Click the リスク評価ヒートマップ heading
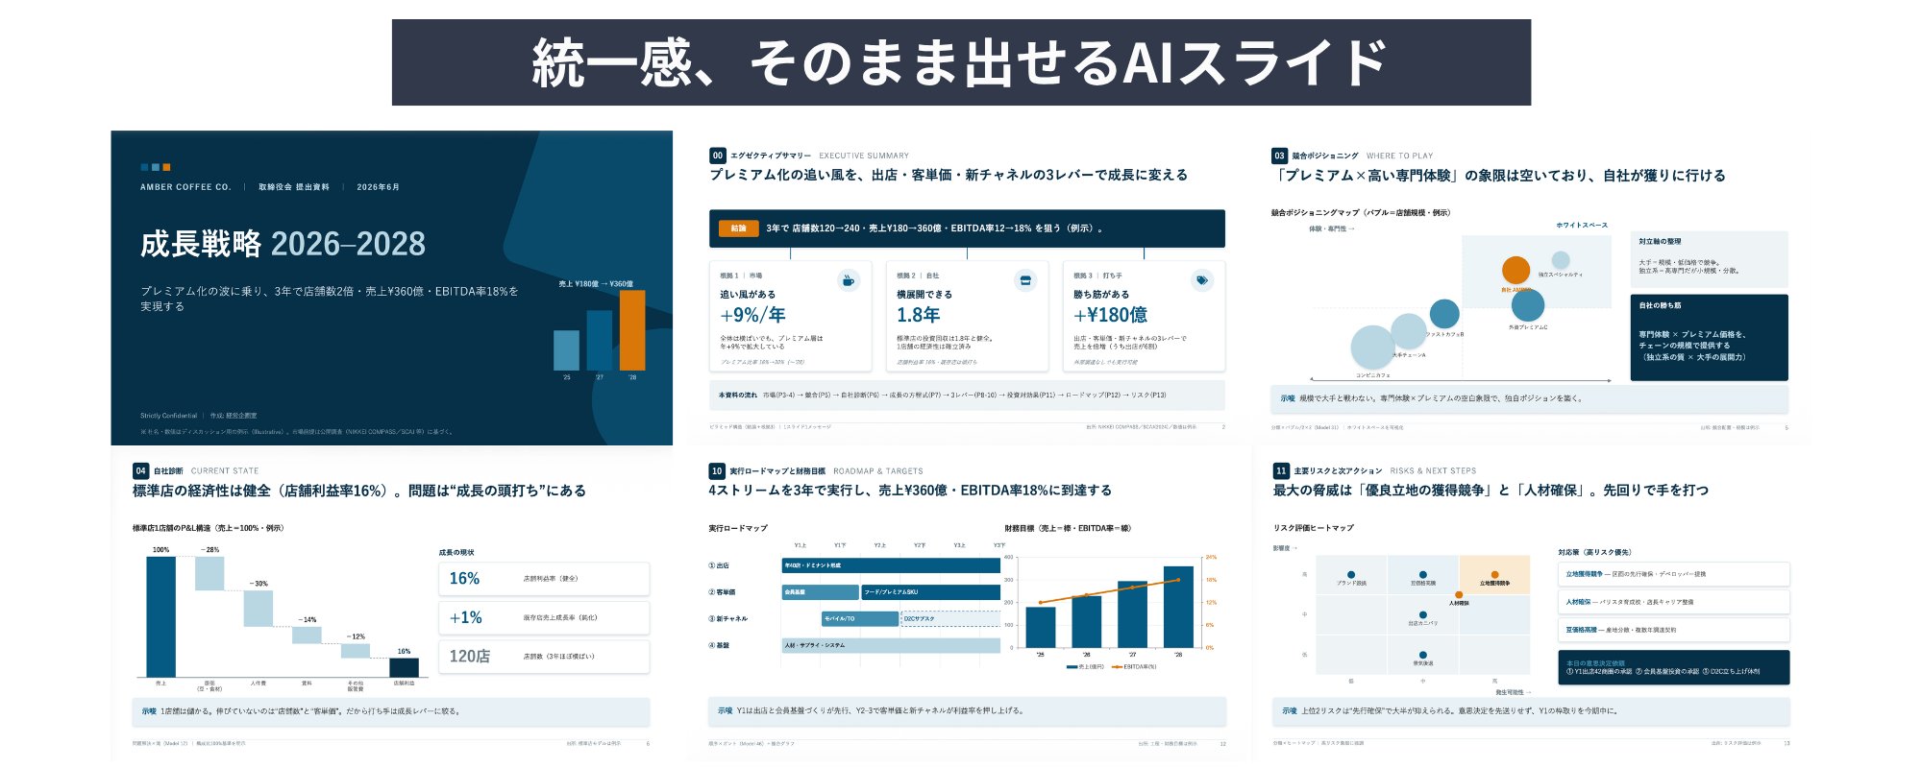1922x768 pixels. click(x=1313, y=528)
